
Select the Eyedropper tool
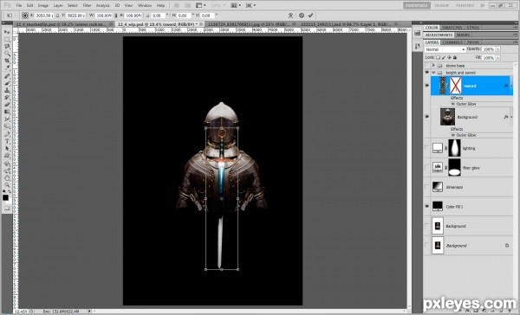click(7, 68)
